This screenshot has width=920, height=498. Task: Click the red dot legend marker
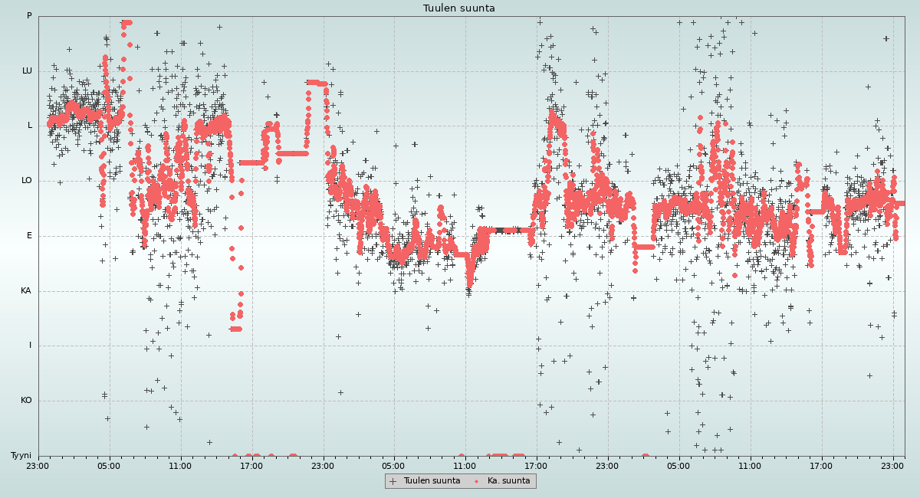click(477, 481)
